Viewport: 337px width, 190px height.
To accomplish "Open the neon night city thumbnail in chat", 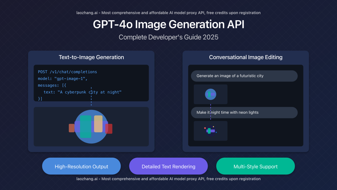I will pyautogui.click(x=210, y=131).
